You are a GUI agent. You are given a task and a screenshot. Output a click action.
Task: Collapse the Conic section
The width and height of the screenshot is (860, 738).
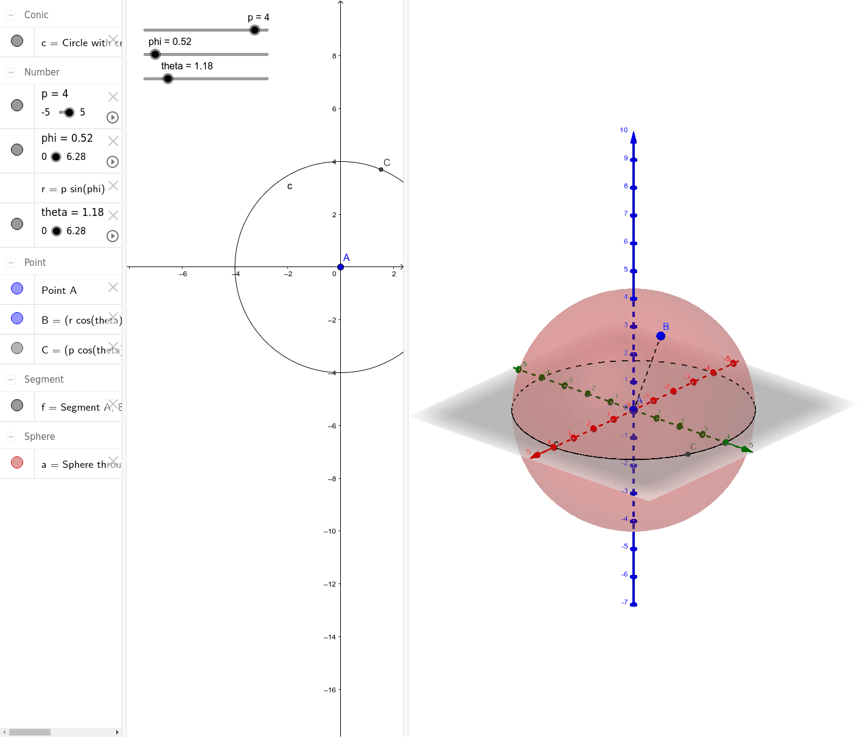[10, 14]
